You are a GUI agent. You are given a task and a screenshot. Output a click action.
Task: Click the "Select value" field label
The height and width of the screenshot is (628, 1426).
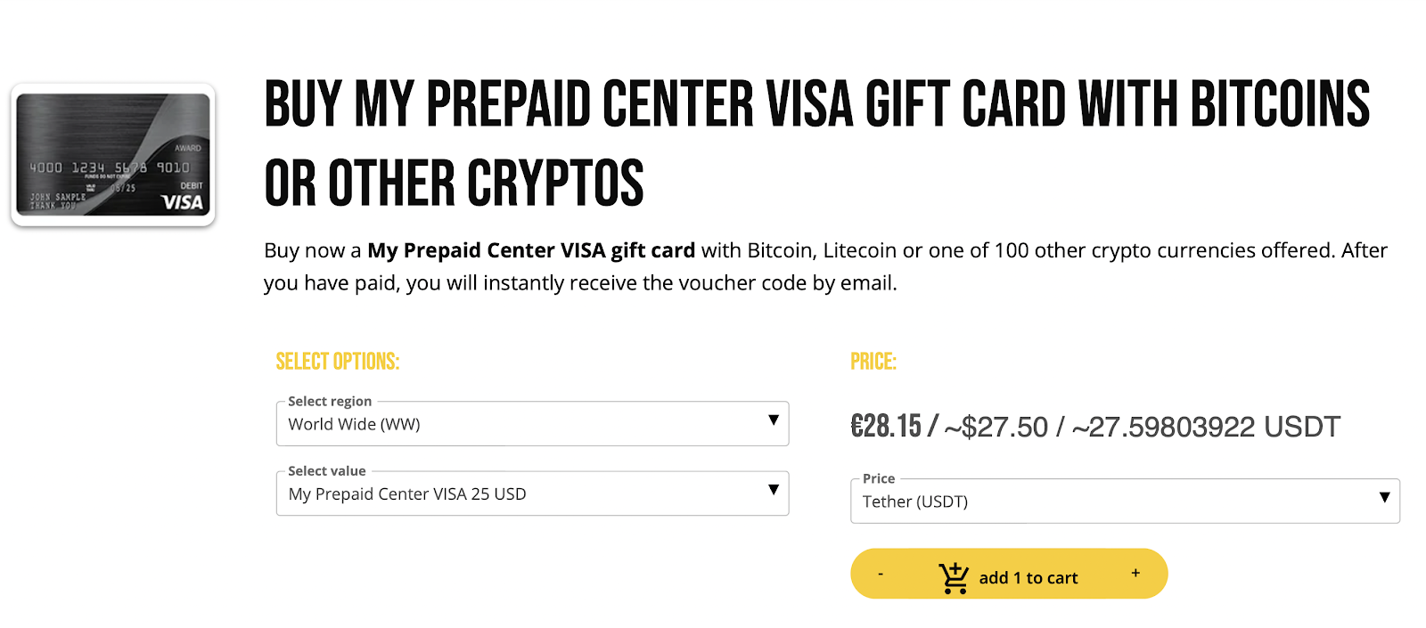tap(327, 471)
